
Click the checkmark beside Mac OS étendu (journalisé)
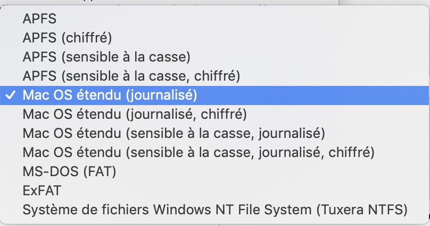(10, 95)
